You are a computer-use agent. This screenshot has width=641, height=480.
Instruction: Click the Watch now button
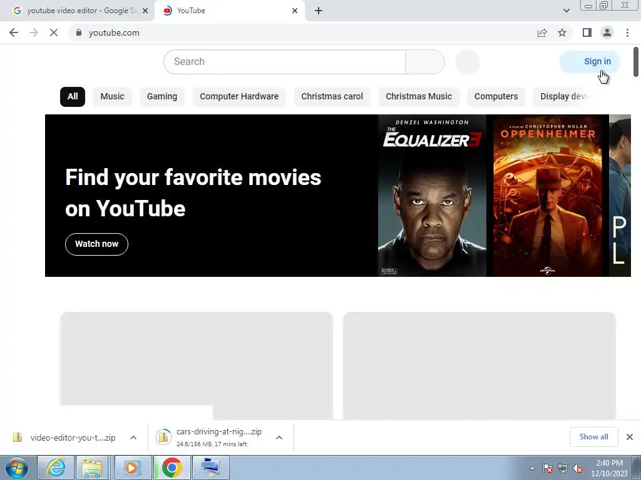96,244
